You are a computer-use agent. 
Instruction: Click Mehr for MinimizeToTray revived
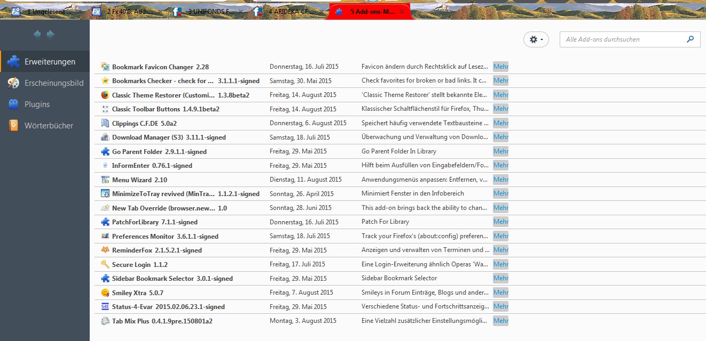point(501,193)
